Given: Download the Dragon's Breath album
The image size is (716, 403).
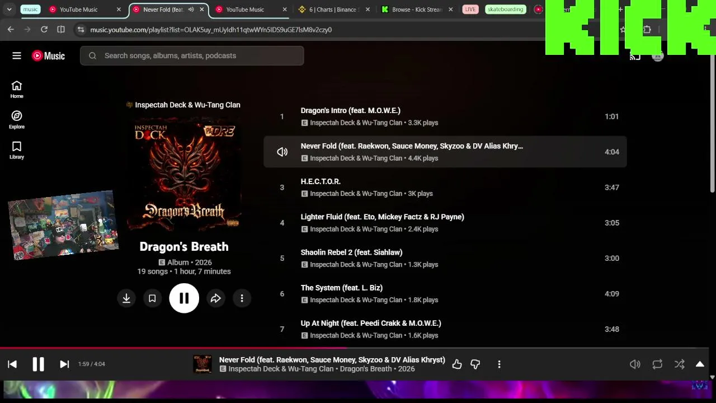Looking at the screenshot, I should (126, 298).
